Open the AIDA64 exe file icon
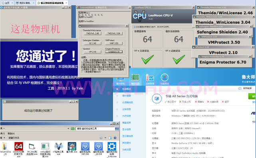 coord(19,146)
